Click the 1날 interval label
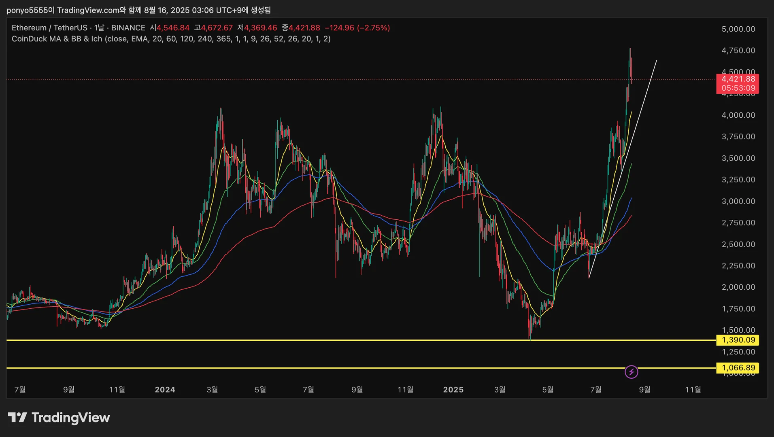The height and width of the screenshot is (437, 774). click(99, 28)
